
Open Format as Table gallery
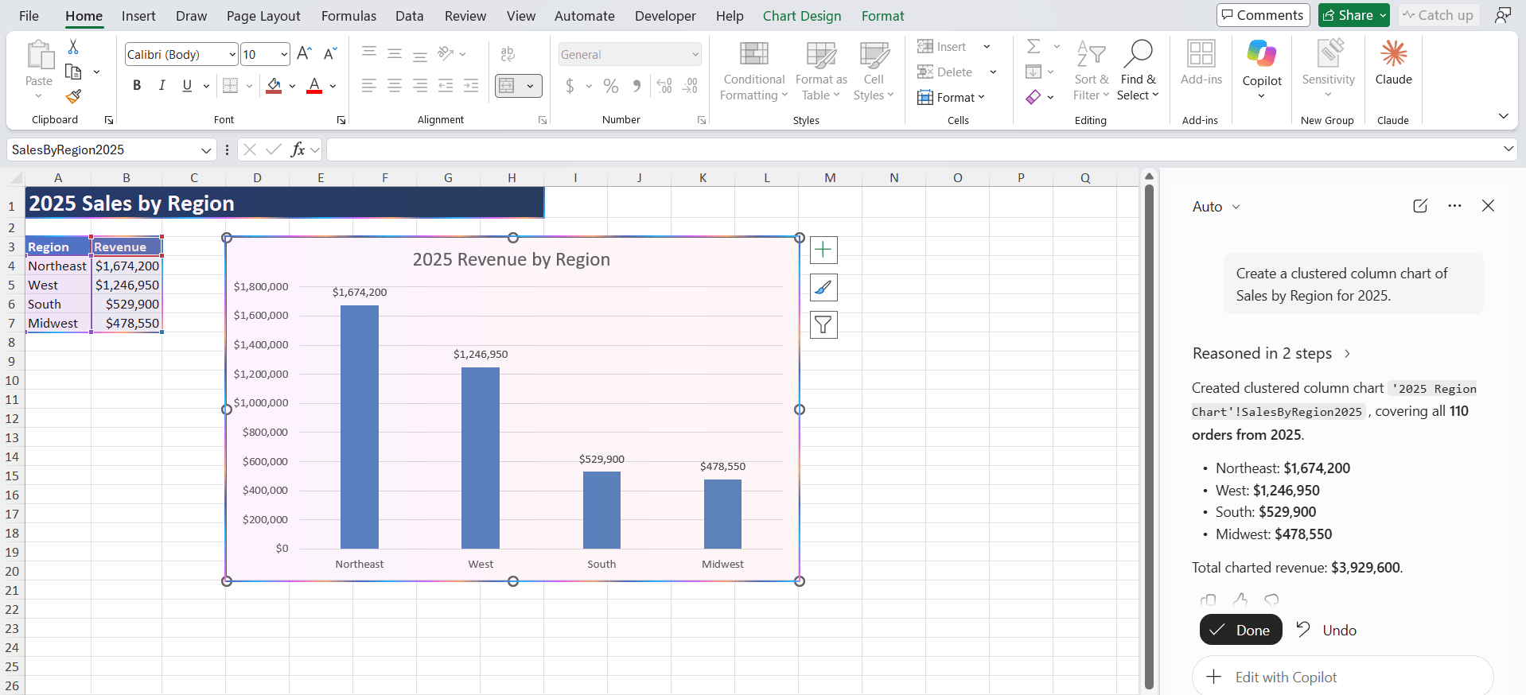[821, 71]
